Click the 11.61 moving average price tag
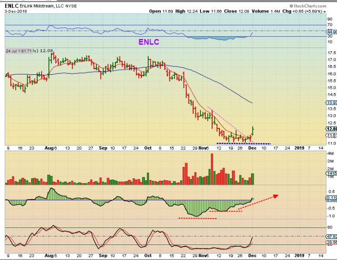The image size is (337, 260). pyautogui.click(x=332, y=135)
